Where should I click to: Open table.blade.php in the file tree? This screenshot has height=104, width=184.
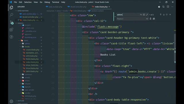[x=32, y=71]
